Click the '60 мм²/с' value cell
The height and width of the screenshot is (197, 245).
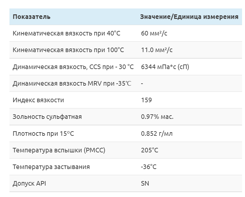154,34
